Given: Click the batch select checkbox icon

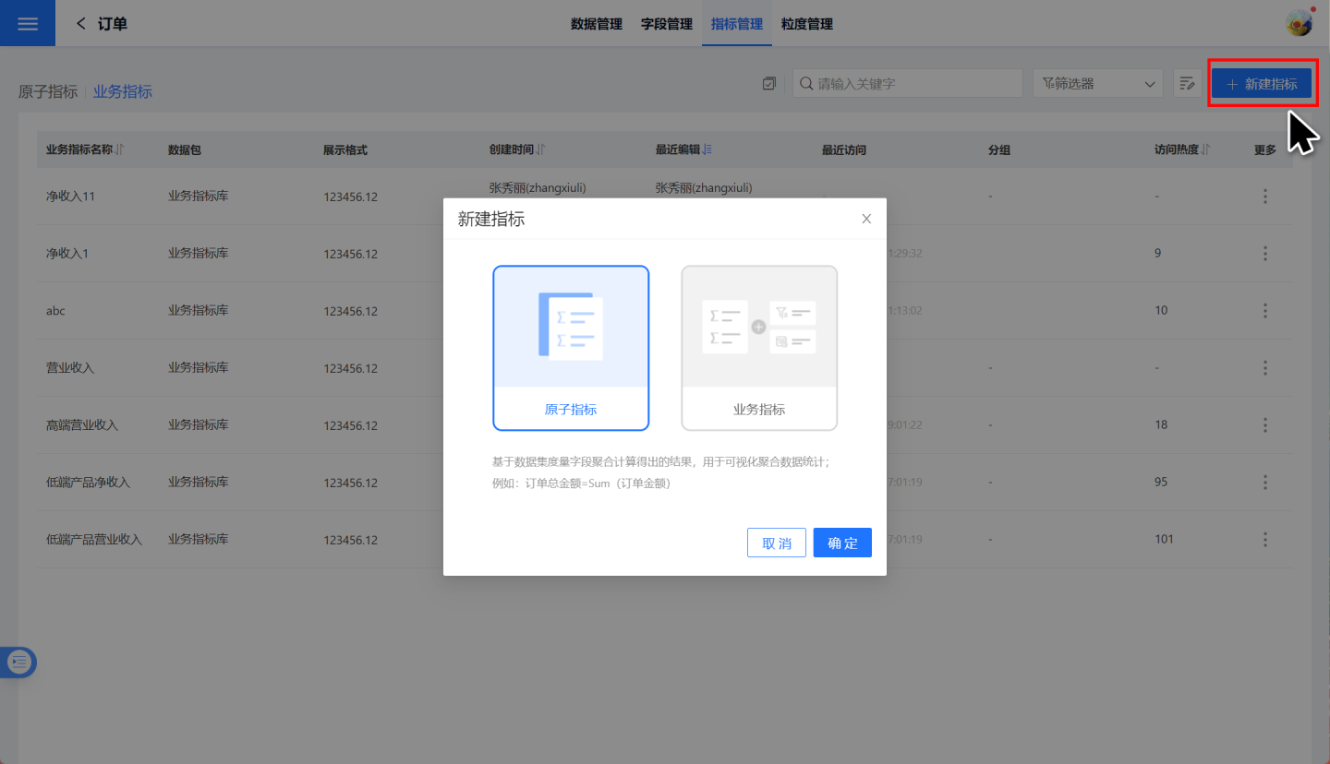Looking at the screenshot, I should point(769,84).
